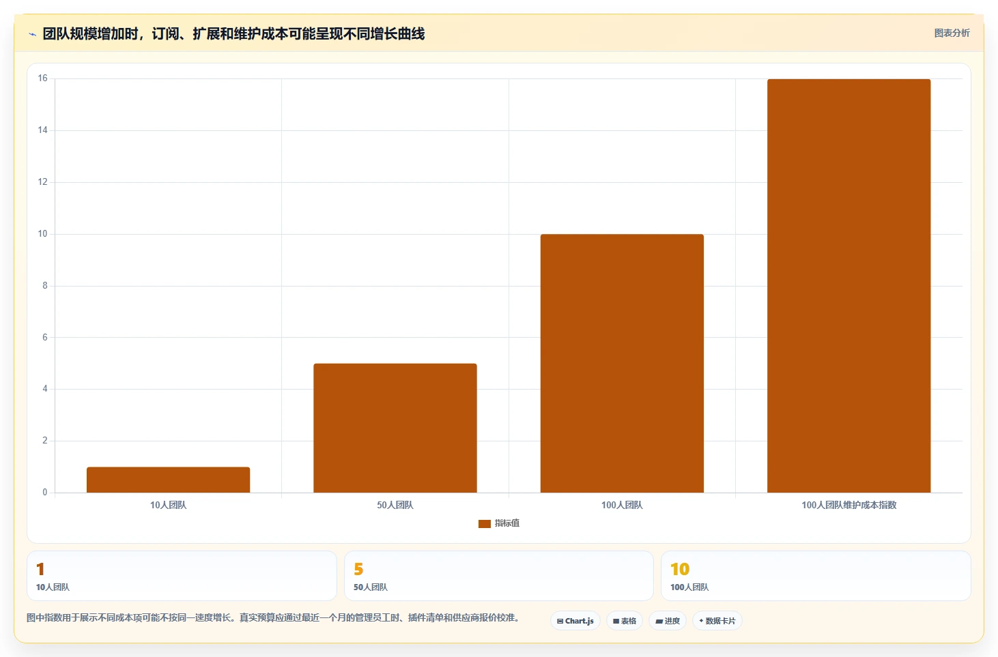Click the 10人团队 bar in the chart

pos(168,480)
